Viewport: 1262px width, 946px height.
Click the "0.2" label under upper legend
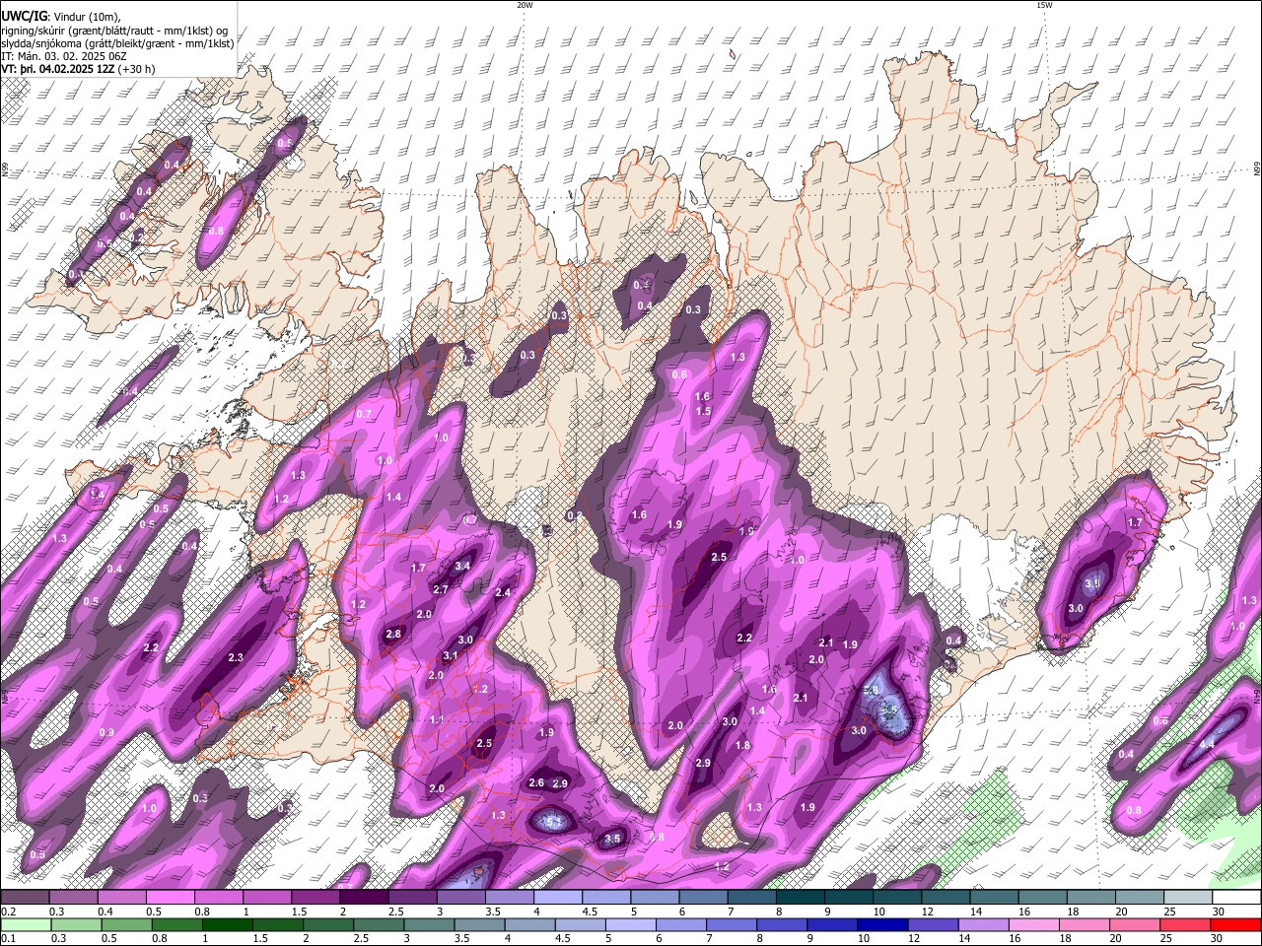point(7,912)
